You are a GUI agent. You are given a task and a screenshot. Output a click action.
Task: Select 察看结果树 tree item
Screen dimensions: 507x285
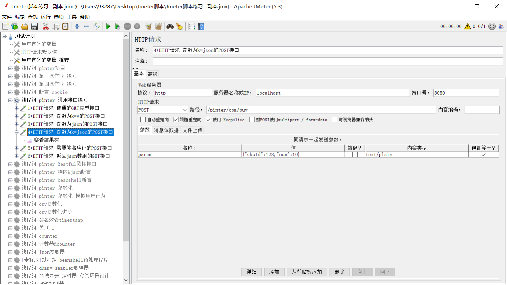click(46, 140)
